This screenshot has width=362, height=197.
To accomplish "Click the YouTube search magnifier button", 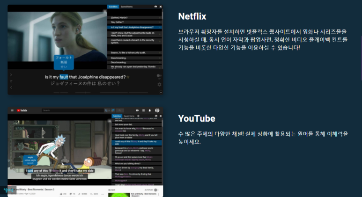I will pyautogui.click(x=119, y=110).
